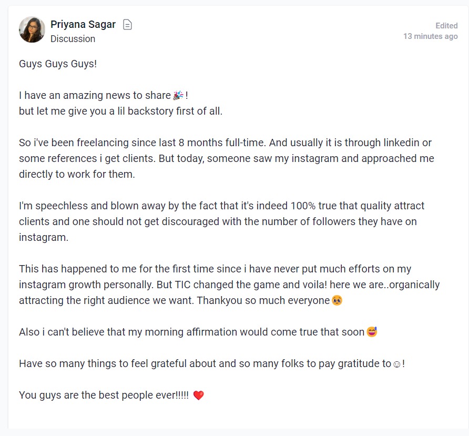Viewport: 469px width, 436px height.
Task: Click the Priyana Sagar author name
Action: coord(83,24)
